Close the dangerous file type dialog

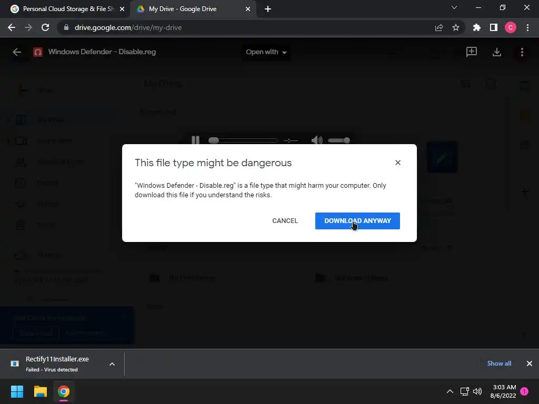(398, 163)
